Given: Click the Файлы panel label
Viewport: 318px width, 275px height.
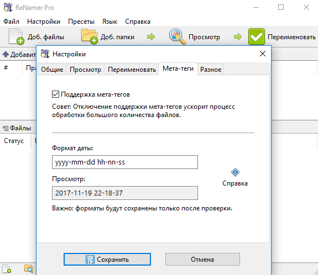Looking at the screenshot, I should (20, 128).
